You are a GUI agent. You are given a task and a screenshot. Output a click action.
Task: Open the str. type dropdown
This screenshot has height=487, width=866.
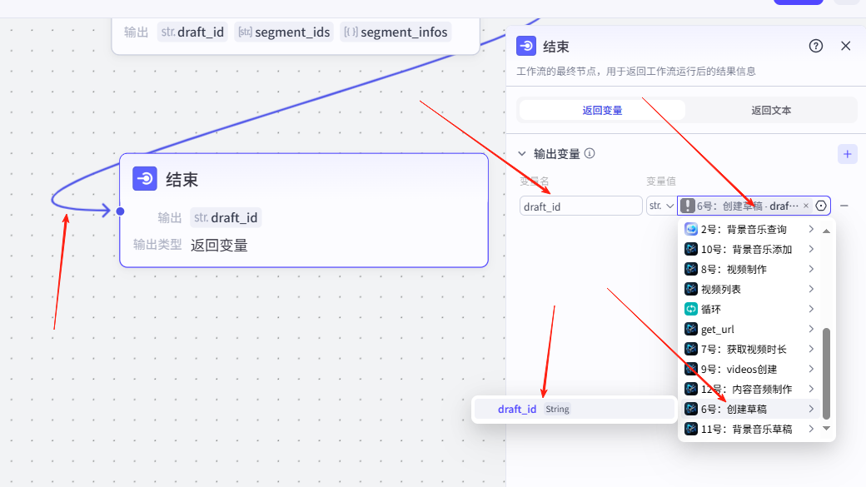(661, 206)
